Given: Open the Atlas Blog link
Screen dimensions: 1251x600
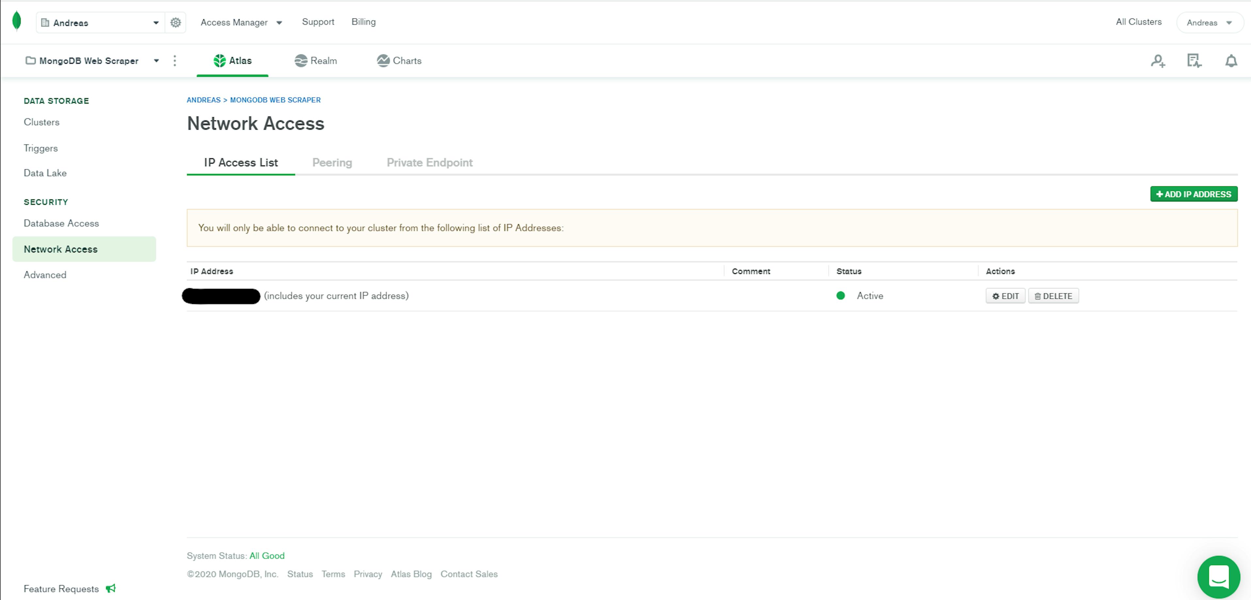Looking at the screenshot, I should tap(411, 574).
